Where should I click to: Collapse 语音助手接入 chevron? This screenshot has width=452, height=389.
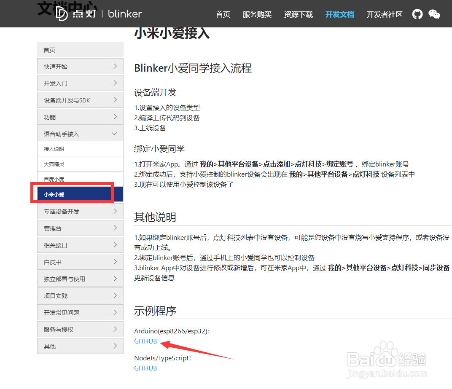[x=114, y=134]
